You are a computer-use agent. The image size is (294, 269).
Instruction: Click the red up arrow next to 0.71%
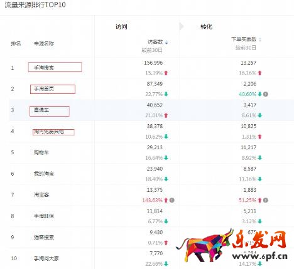pos(166,243)
